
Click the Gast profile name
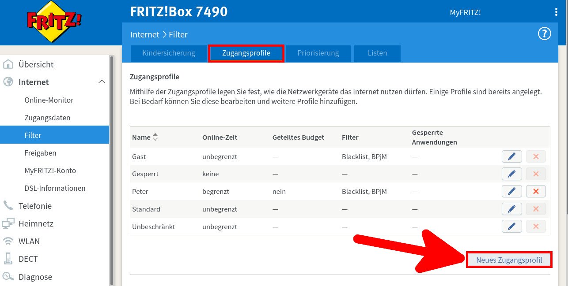pos(139,156)
